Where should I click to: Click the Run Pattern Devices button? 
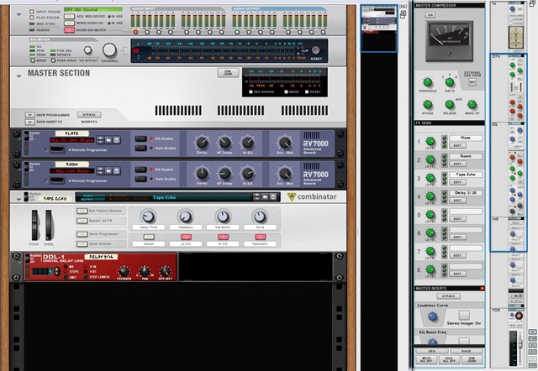click(x=82, y=211)
